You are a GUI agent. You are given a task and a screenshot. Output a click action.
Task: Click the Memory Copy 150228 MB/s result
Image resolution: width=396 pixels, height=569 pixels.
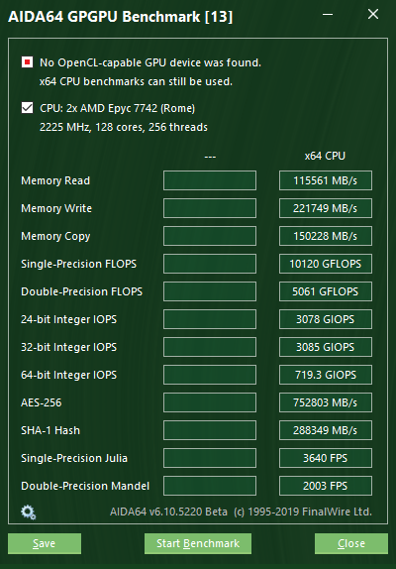point(326,236)
